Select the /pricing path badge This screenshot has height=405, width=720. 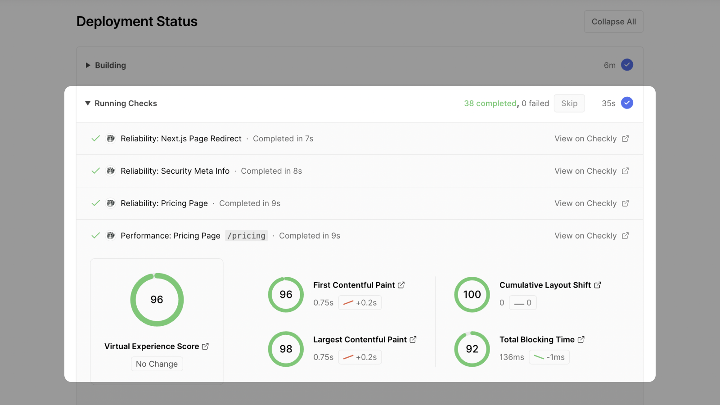(x=246, y=235)
